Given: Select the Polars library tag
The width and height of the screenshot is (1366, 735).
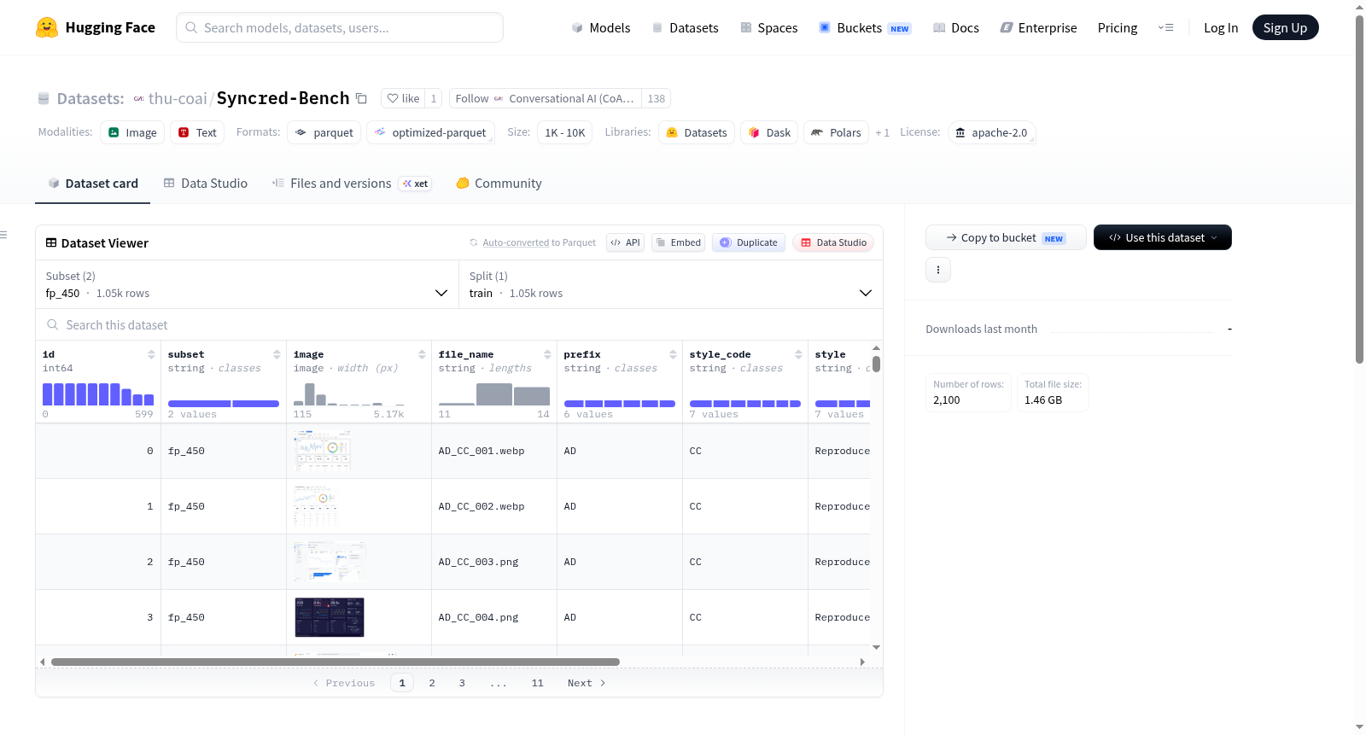Looking at the screenshot, I should click(836, 132).
